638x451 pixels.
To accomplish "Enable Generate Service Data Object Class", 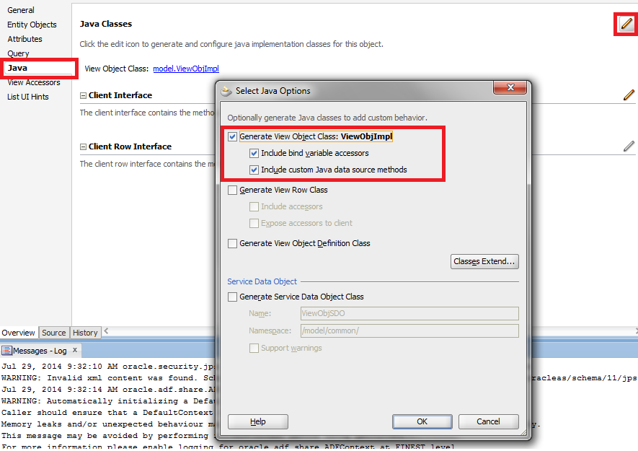I will [232, 297].
